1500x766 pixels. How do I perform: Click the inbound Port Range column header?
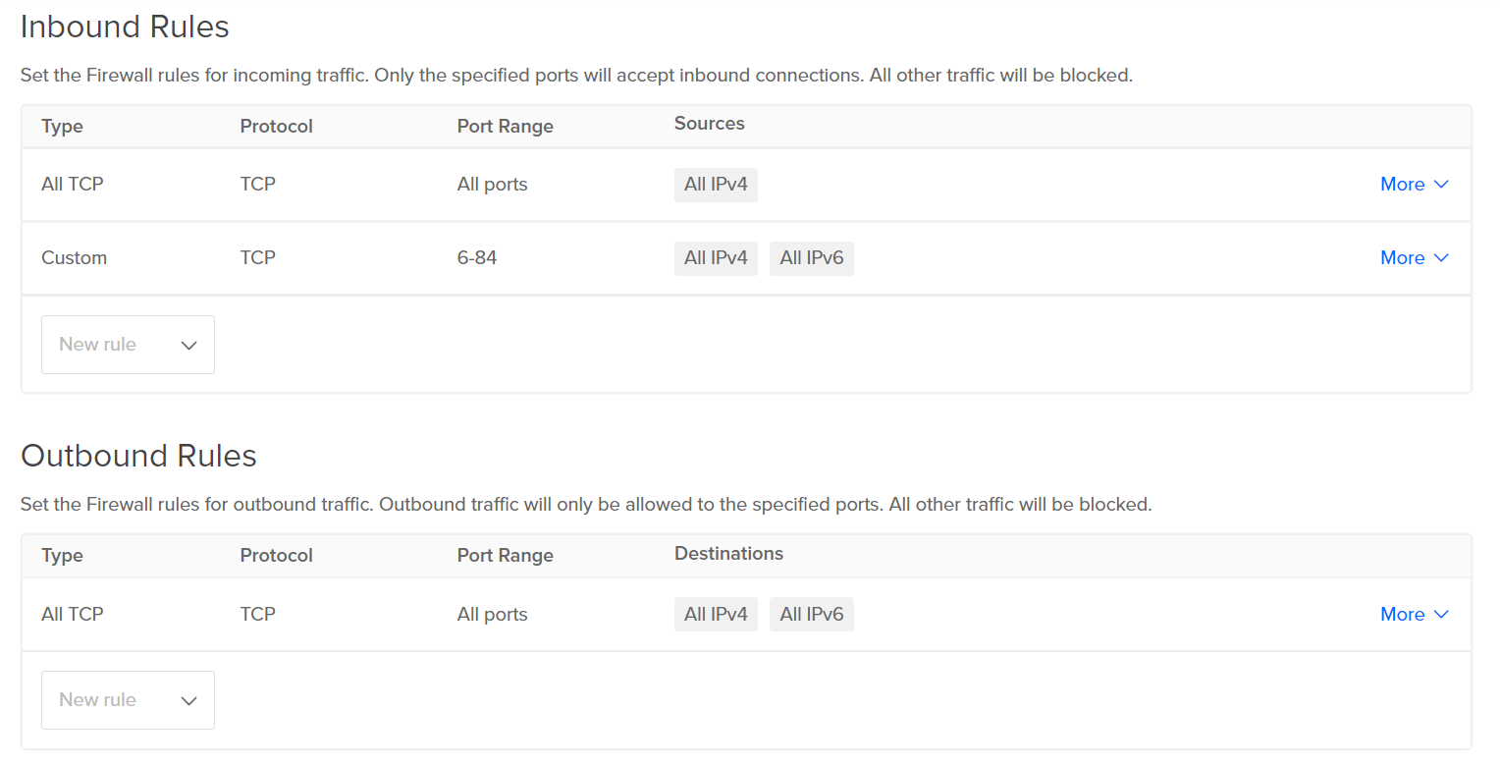pyautogui.click(x=505, y=127)
